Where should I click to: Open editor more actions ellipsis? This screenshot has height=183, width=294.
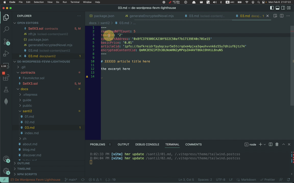click(x=288, y=16)
